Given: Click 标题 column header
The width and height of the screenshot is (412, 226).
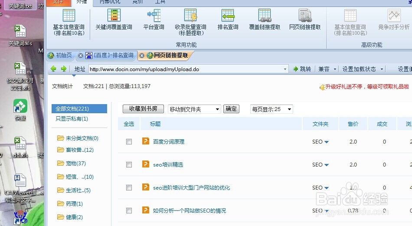Looking at the screenshot, I should tap(155, 124).
